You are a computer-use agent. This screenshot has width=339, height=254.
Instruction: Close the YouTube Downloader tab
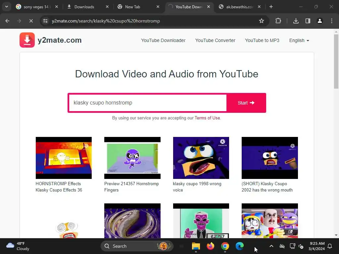[x=209, y=7]
